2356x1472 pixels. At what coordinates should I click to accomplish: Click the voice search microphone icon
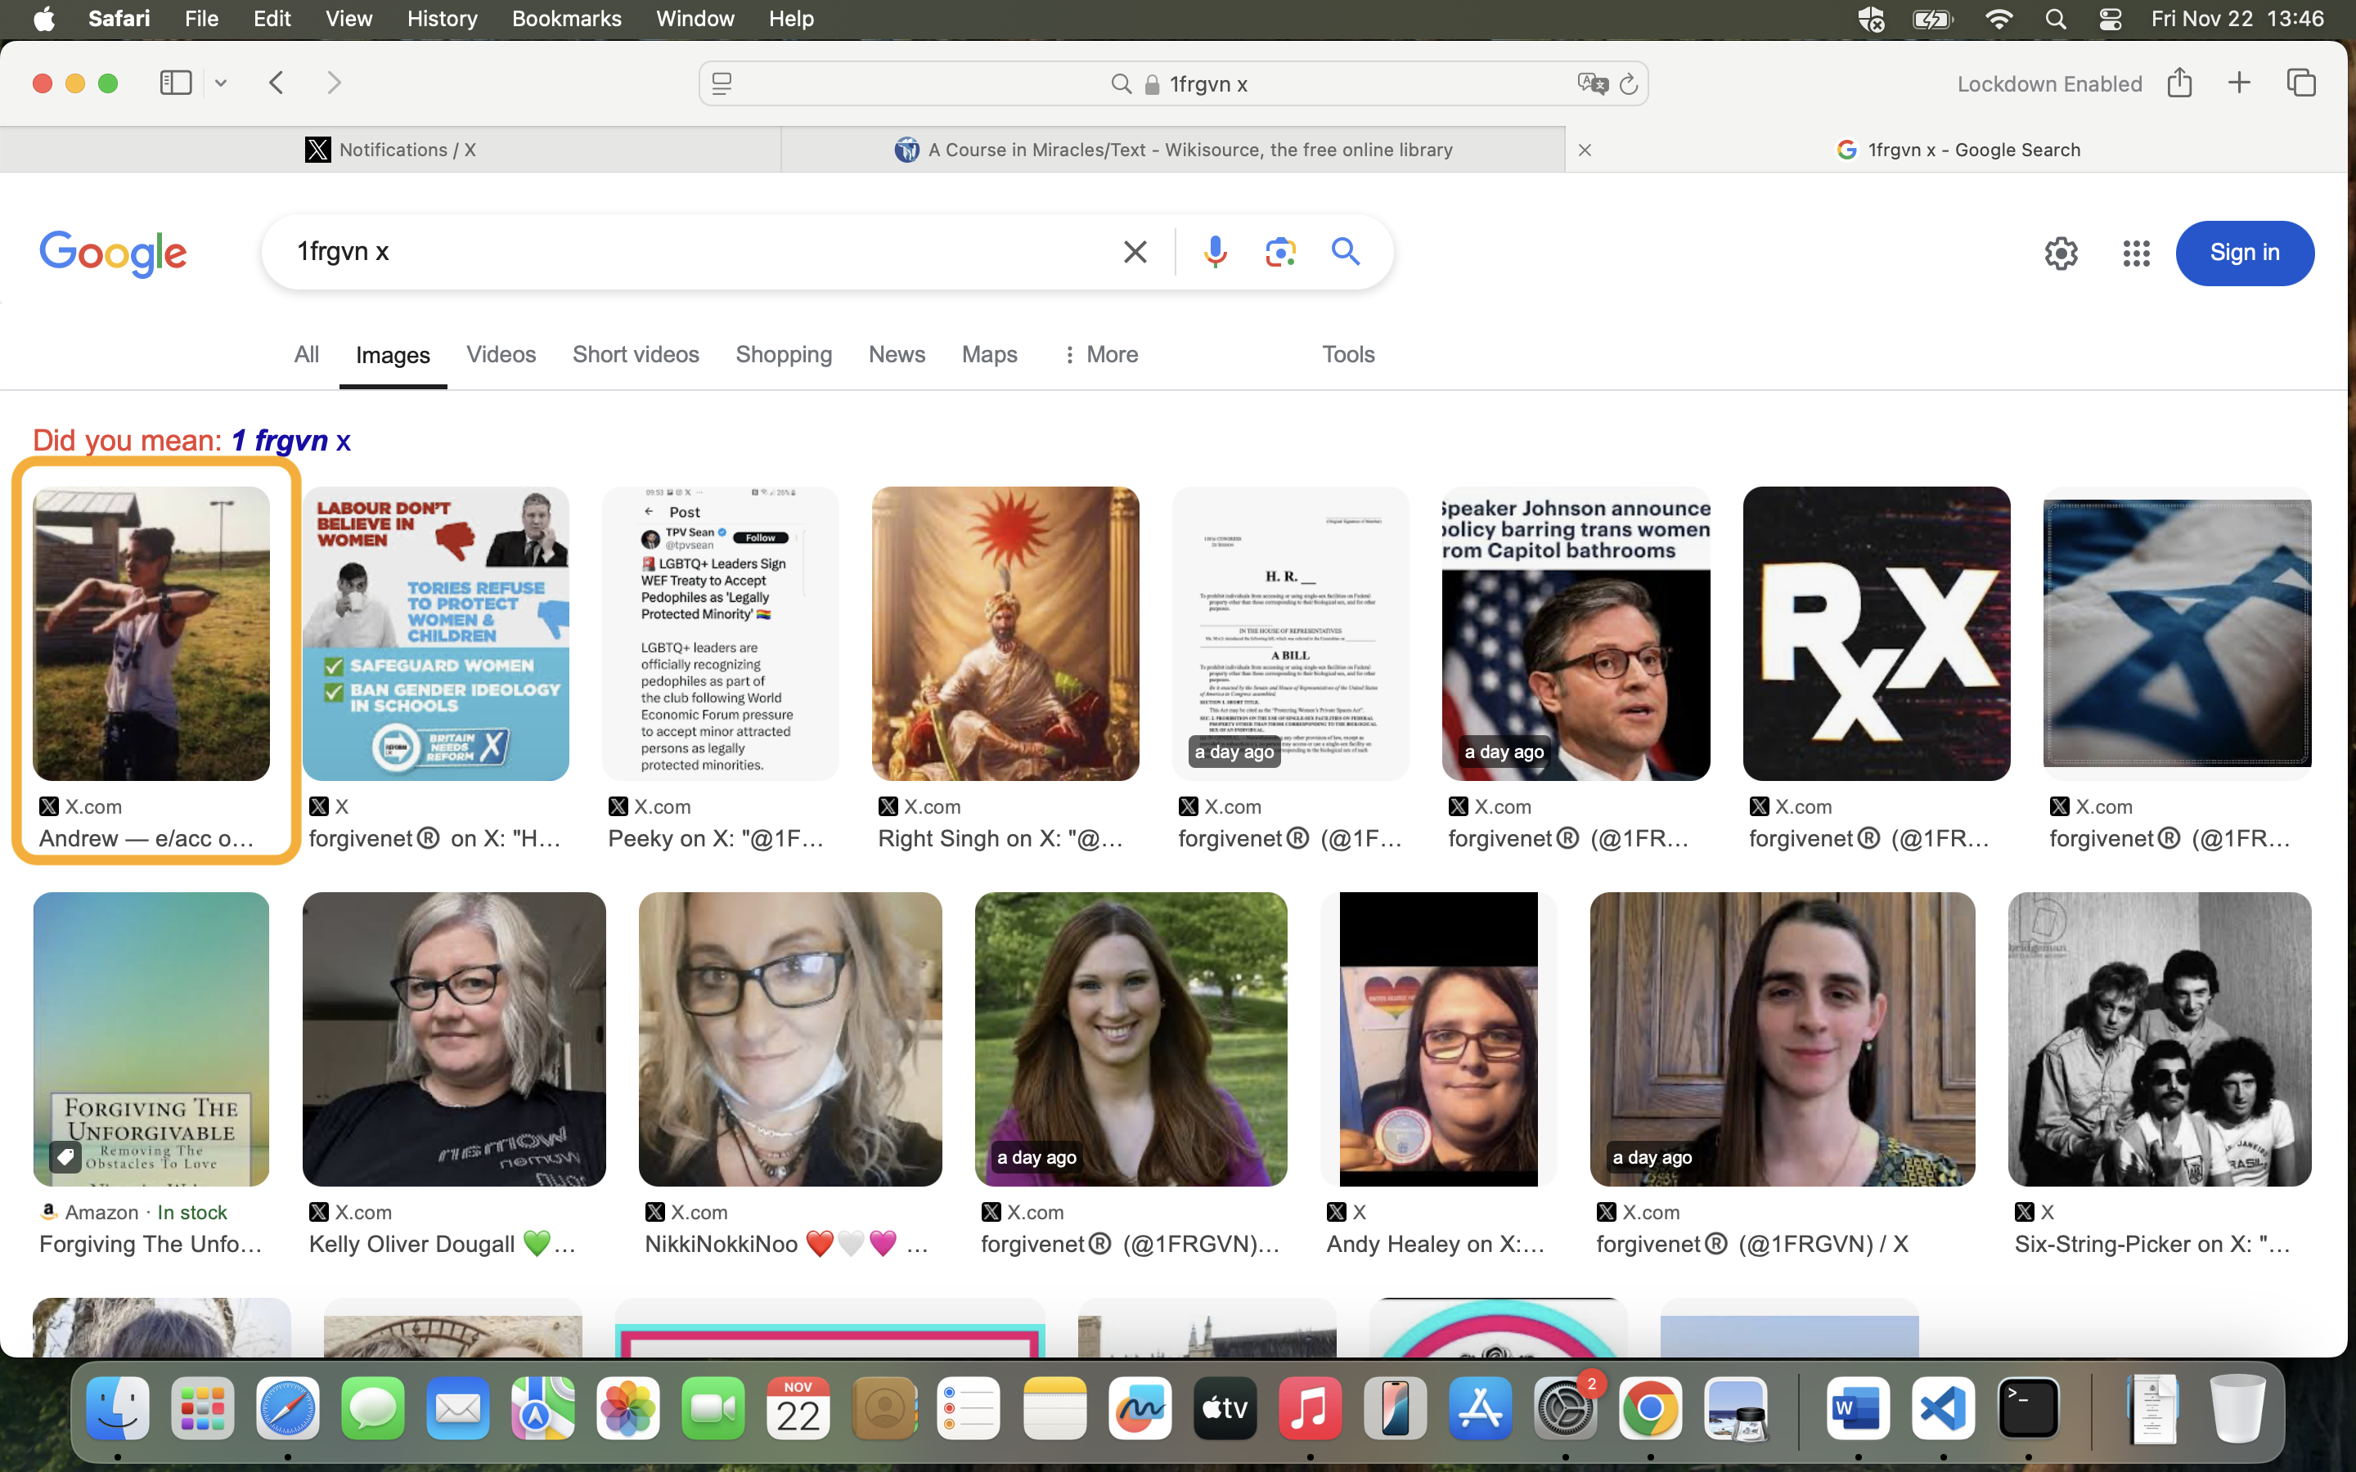point(1215,252)
